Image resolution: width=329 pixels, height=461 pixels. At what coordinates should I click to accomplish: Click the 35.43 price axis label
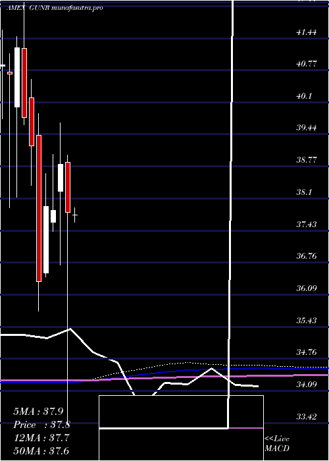point(307,321)
